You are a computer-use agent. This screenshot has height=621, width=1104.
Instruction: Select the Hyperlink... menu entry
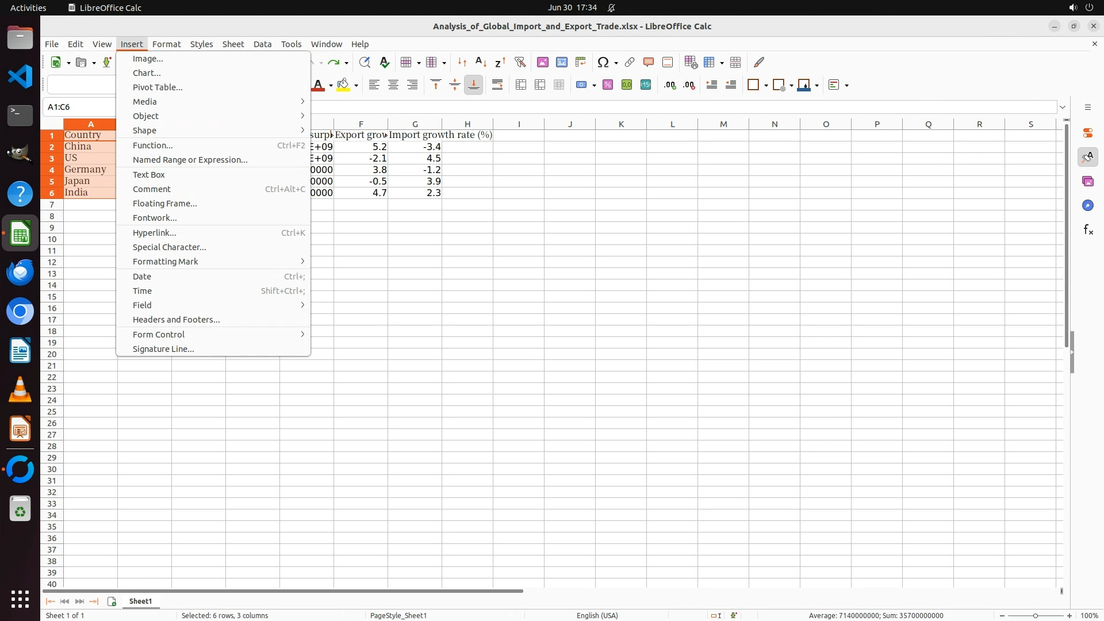pos(154,233)
